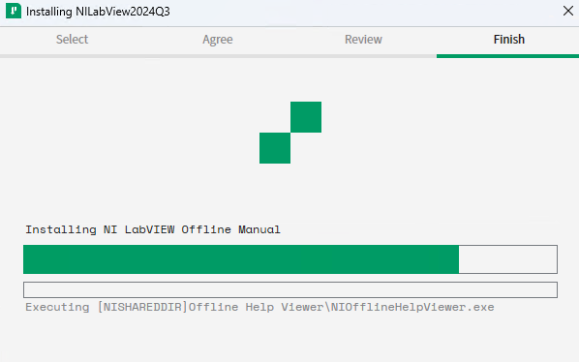The width and height of the screenshot is (579, 362).
Task: Select the Finish step tab
Action: point(509,40)
